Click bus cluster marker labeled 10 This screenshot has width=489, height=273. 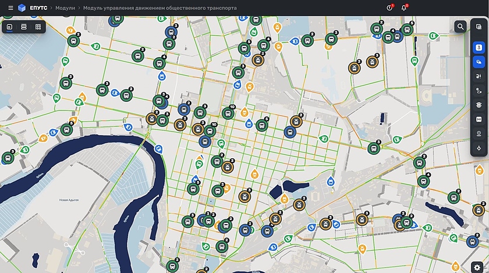(x=228, y=114)
